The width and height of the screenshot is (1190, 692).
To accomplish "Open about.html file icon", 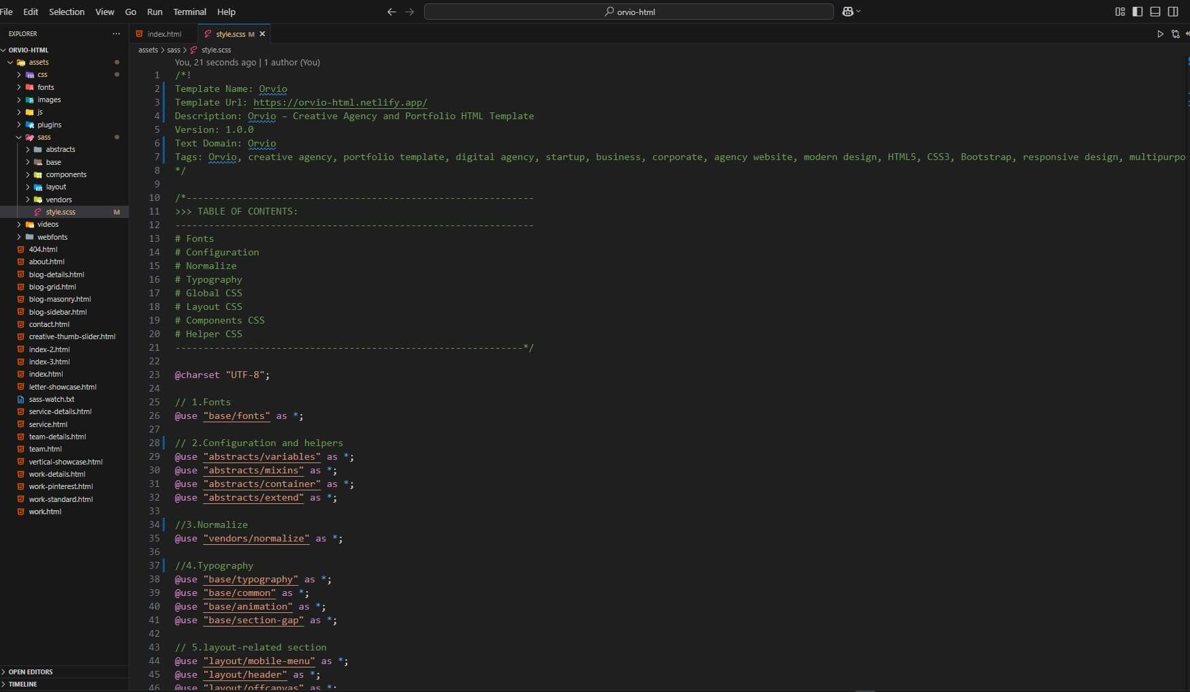I will point(21,262).
